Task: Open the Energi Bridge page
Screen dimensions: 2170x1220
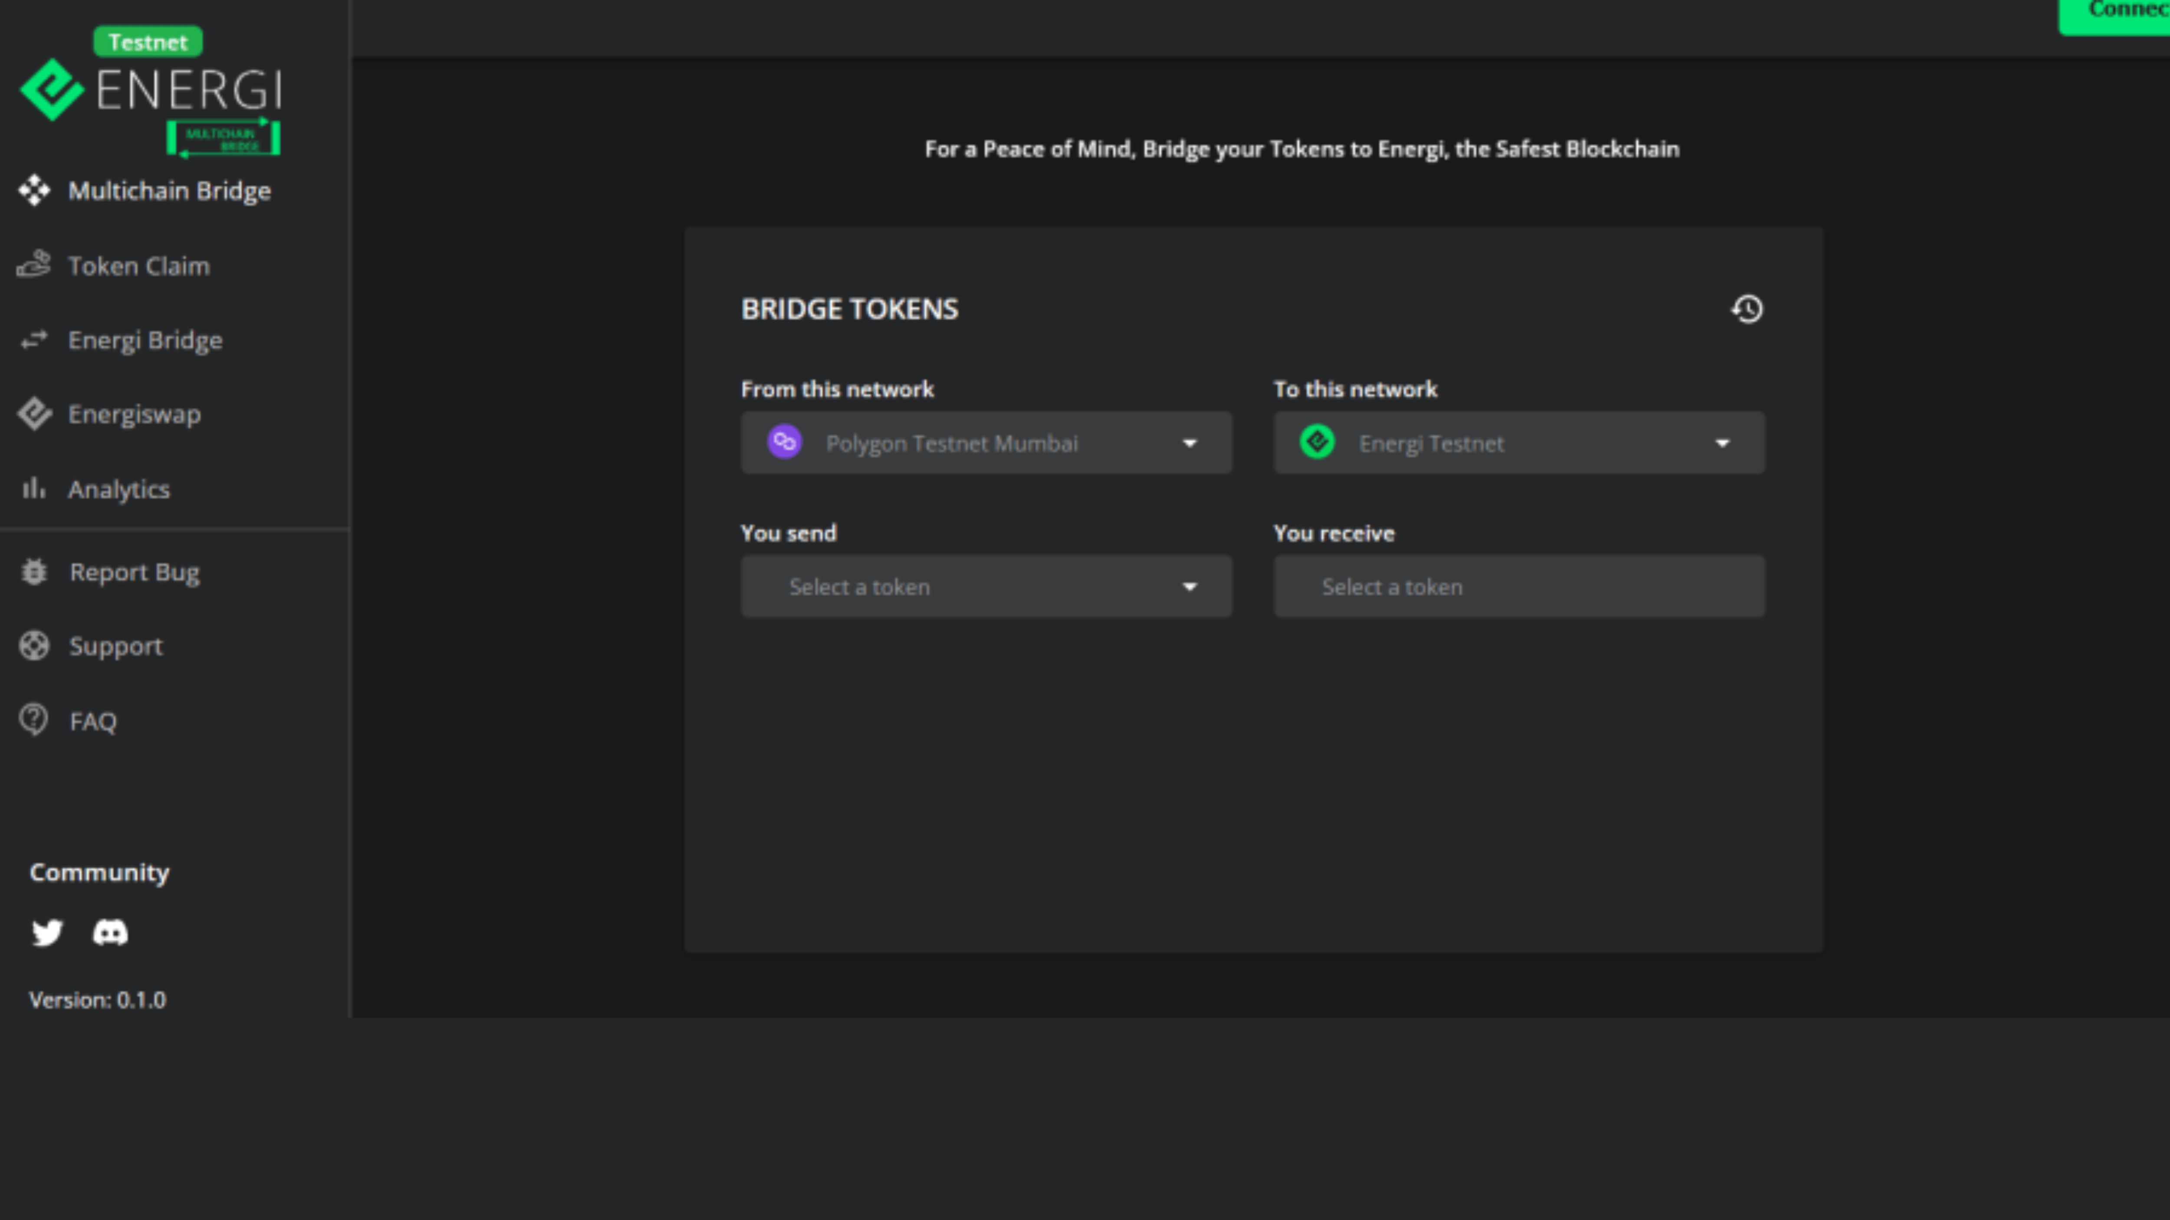Action: click(145, 340)
